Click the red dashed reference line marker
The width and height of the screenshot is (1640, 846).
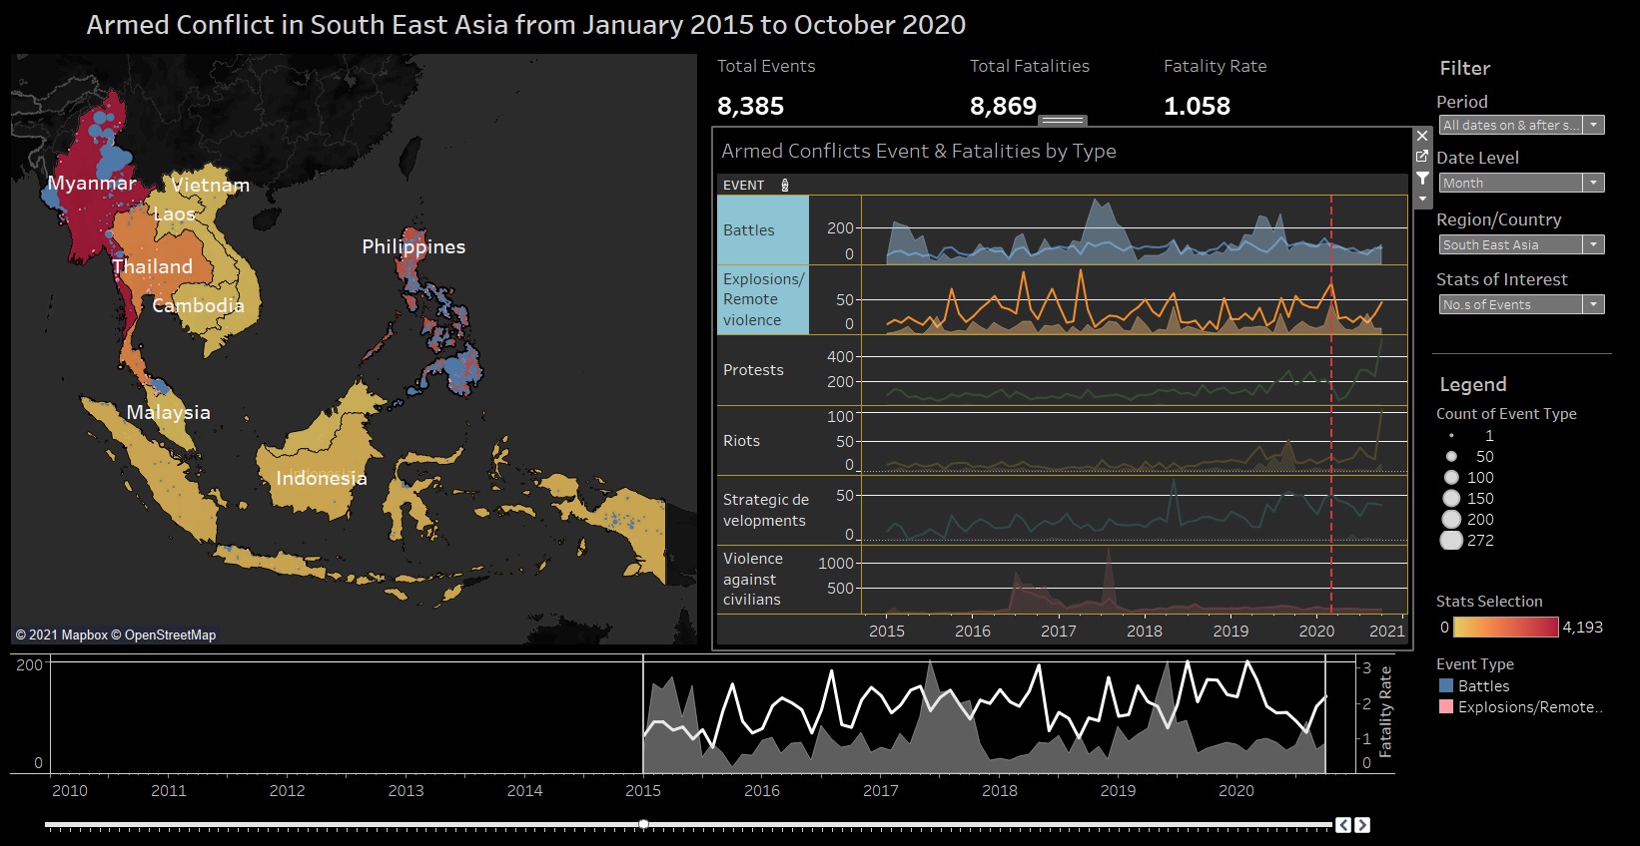click(1331, 404)
